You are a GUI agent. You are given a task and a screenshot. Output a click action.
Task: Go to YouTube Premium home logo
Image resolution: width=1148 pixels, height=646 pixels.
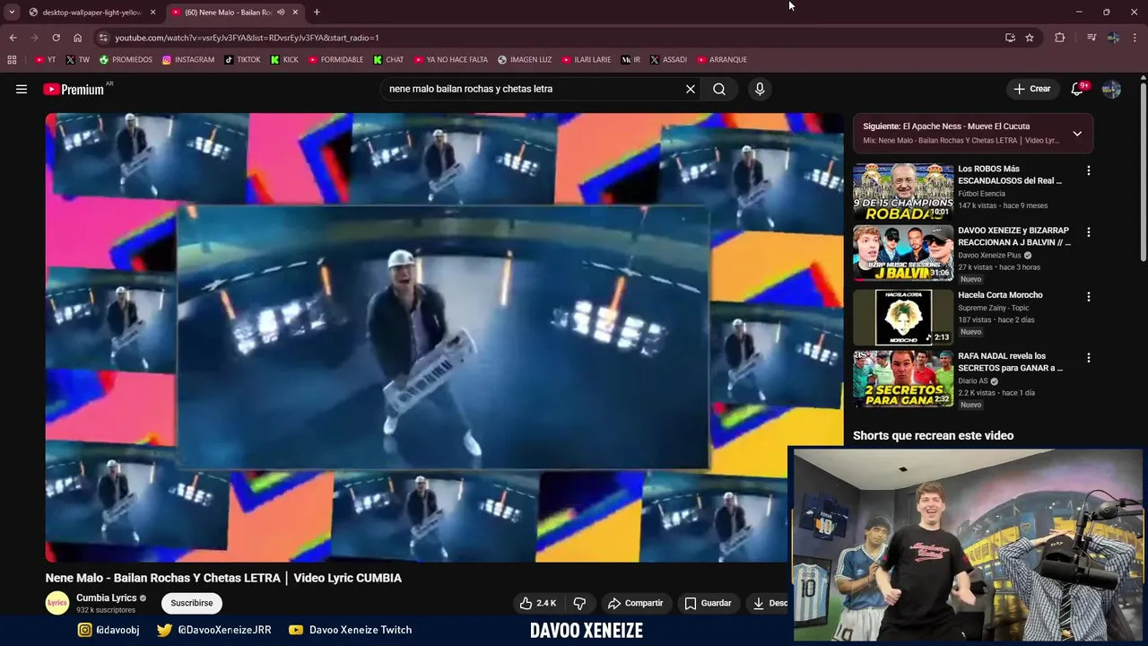click(x=74, y=89)
